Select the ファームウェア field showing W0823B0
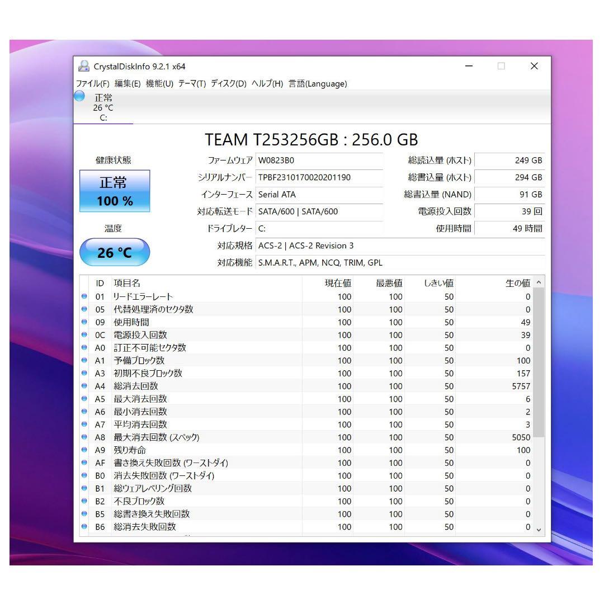The width and height of the screenshot is (604, 604). [319, 161]
